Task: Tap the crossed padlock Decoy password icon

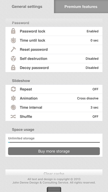Action: coord(13,68)
